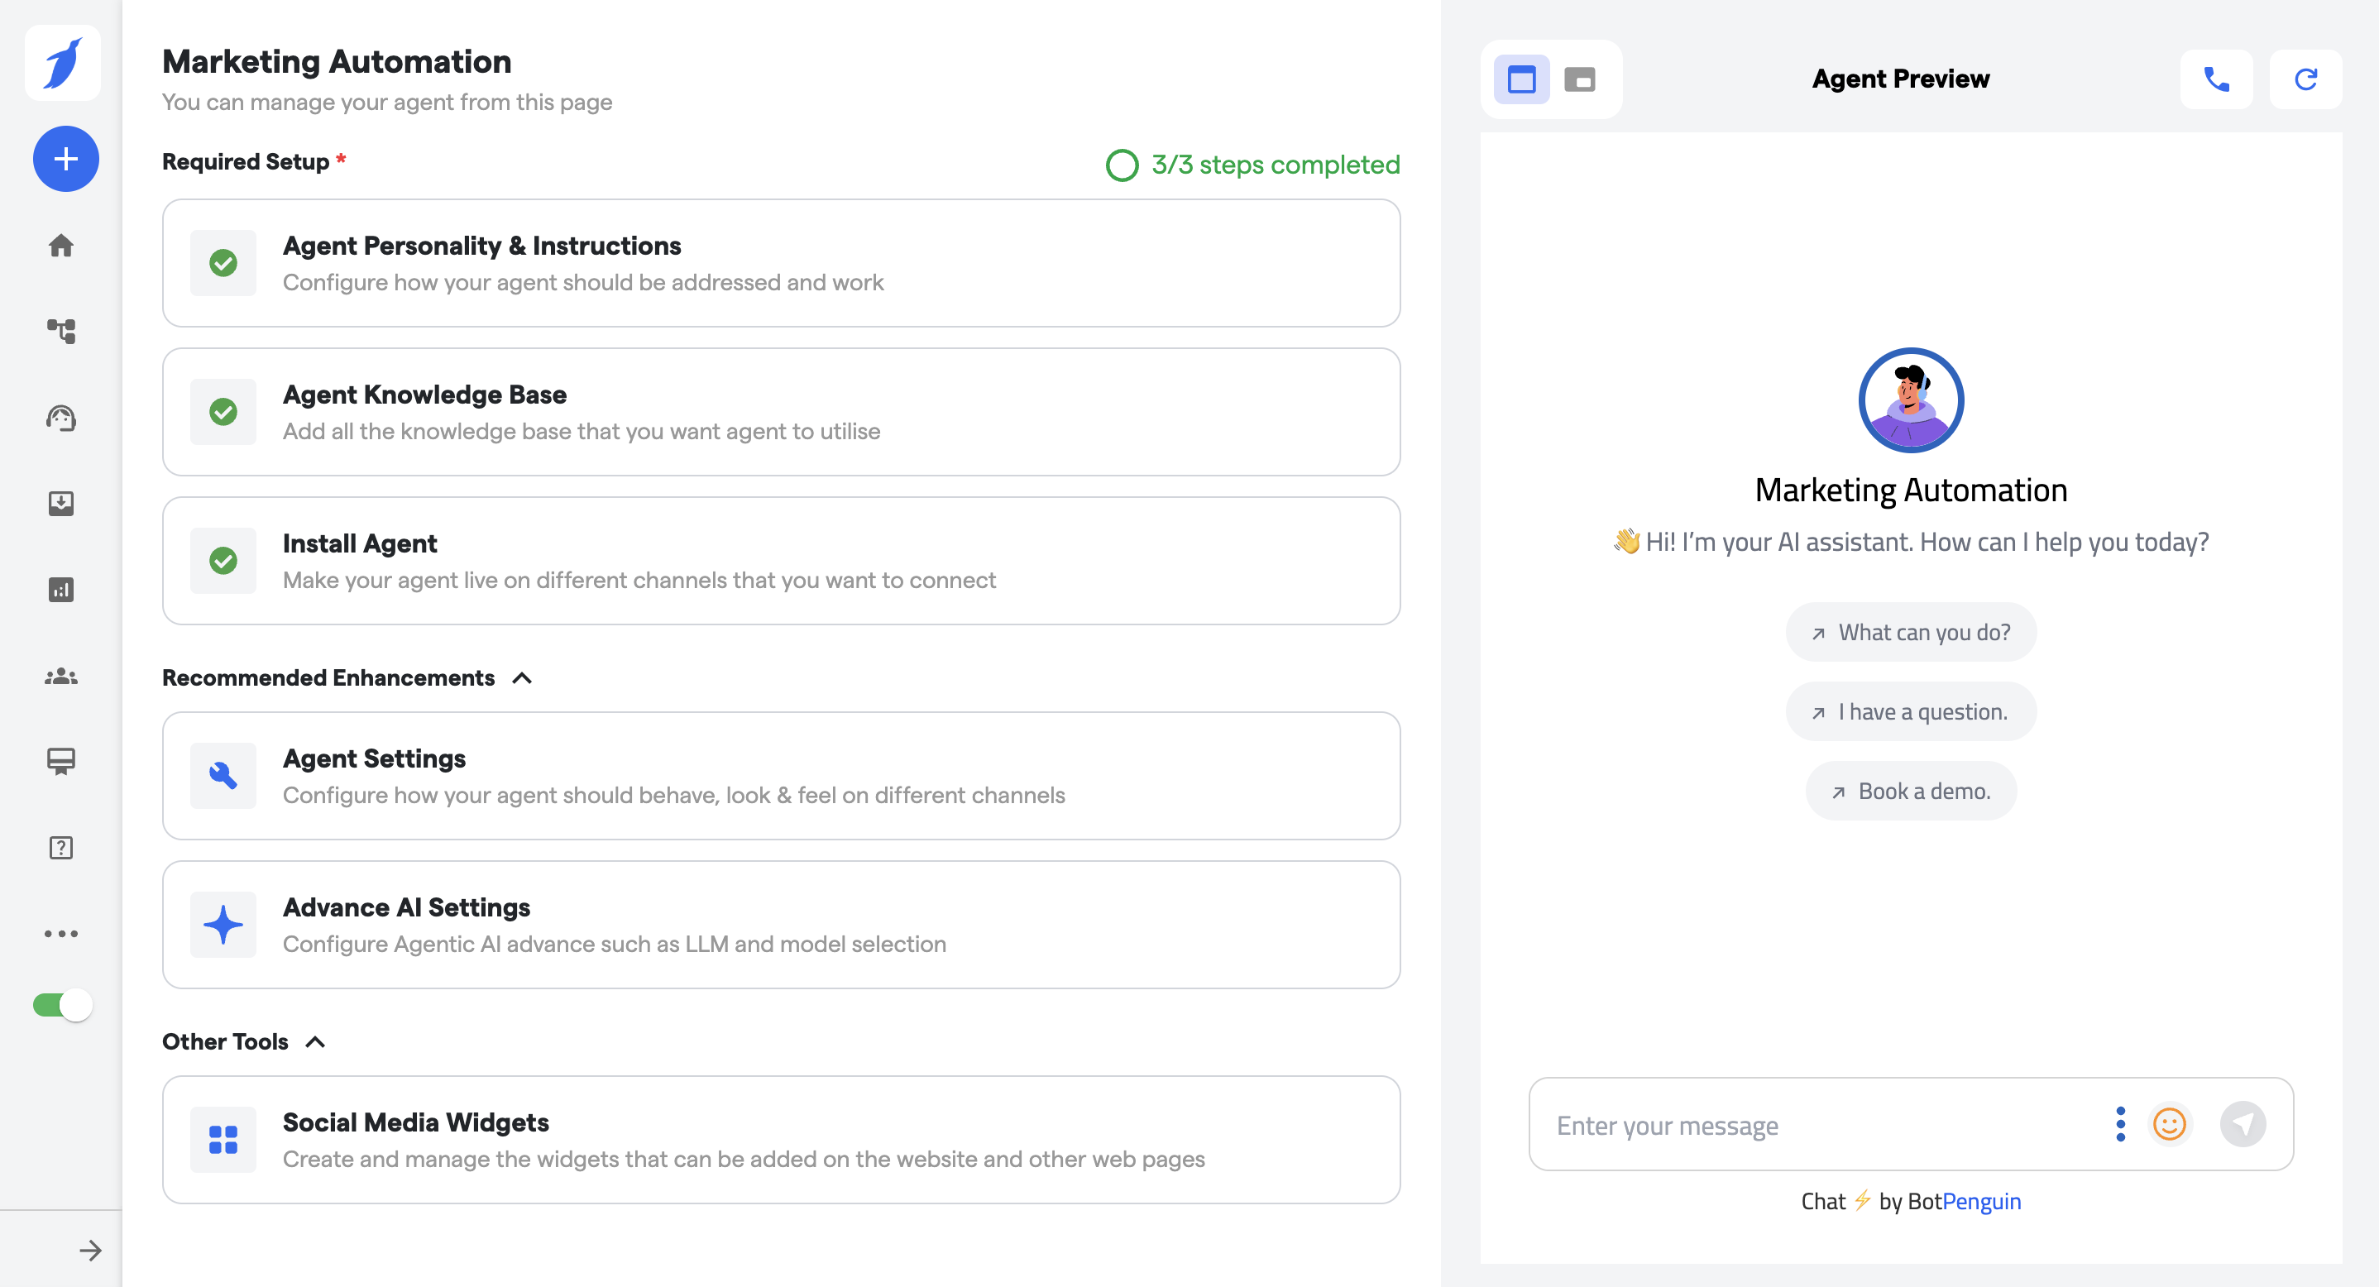Viewport: 2379px width, 1287px height.
Task: Open Agent Personality & Instructions card
Action: click(780, 263)
